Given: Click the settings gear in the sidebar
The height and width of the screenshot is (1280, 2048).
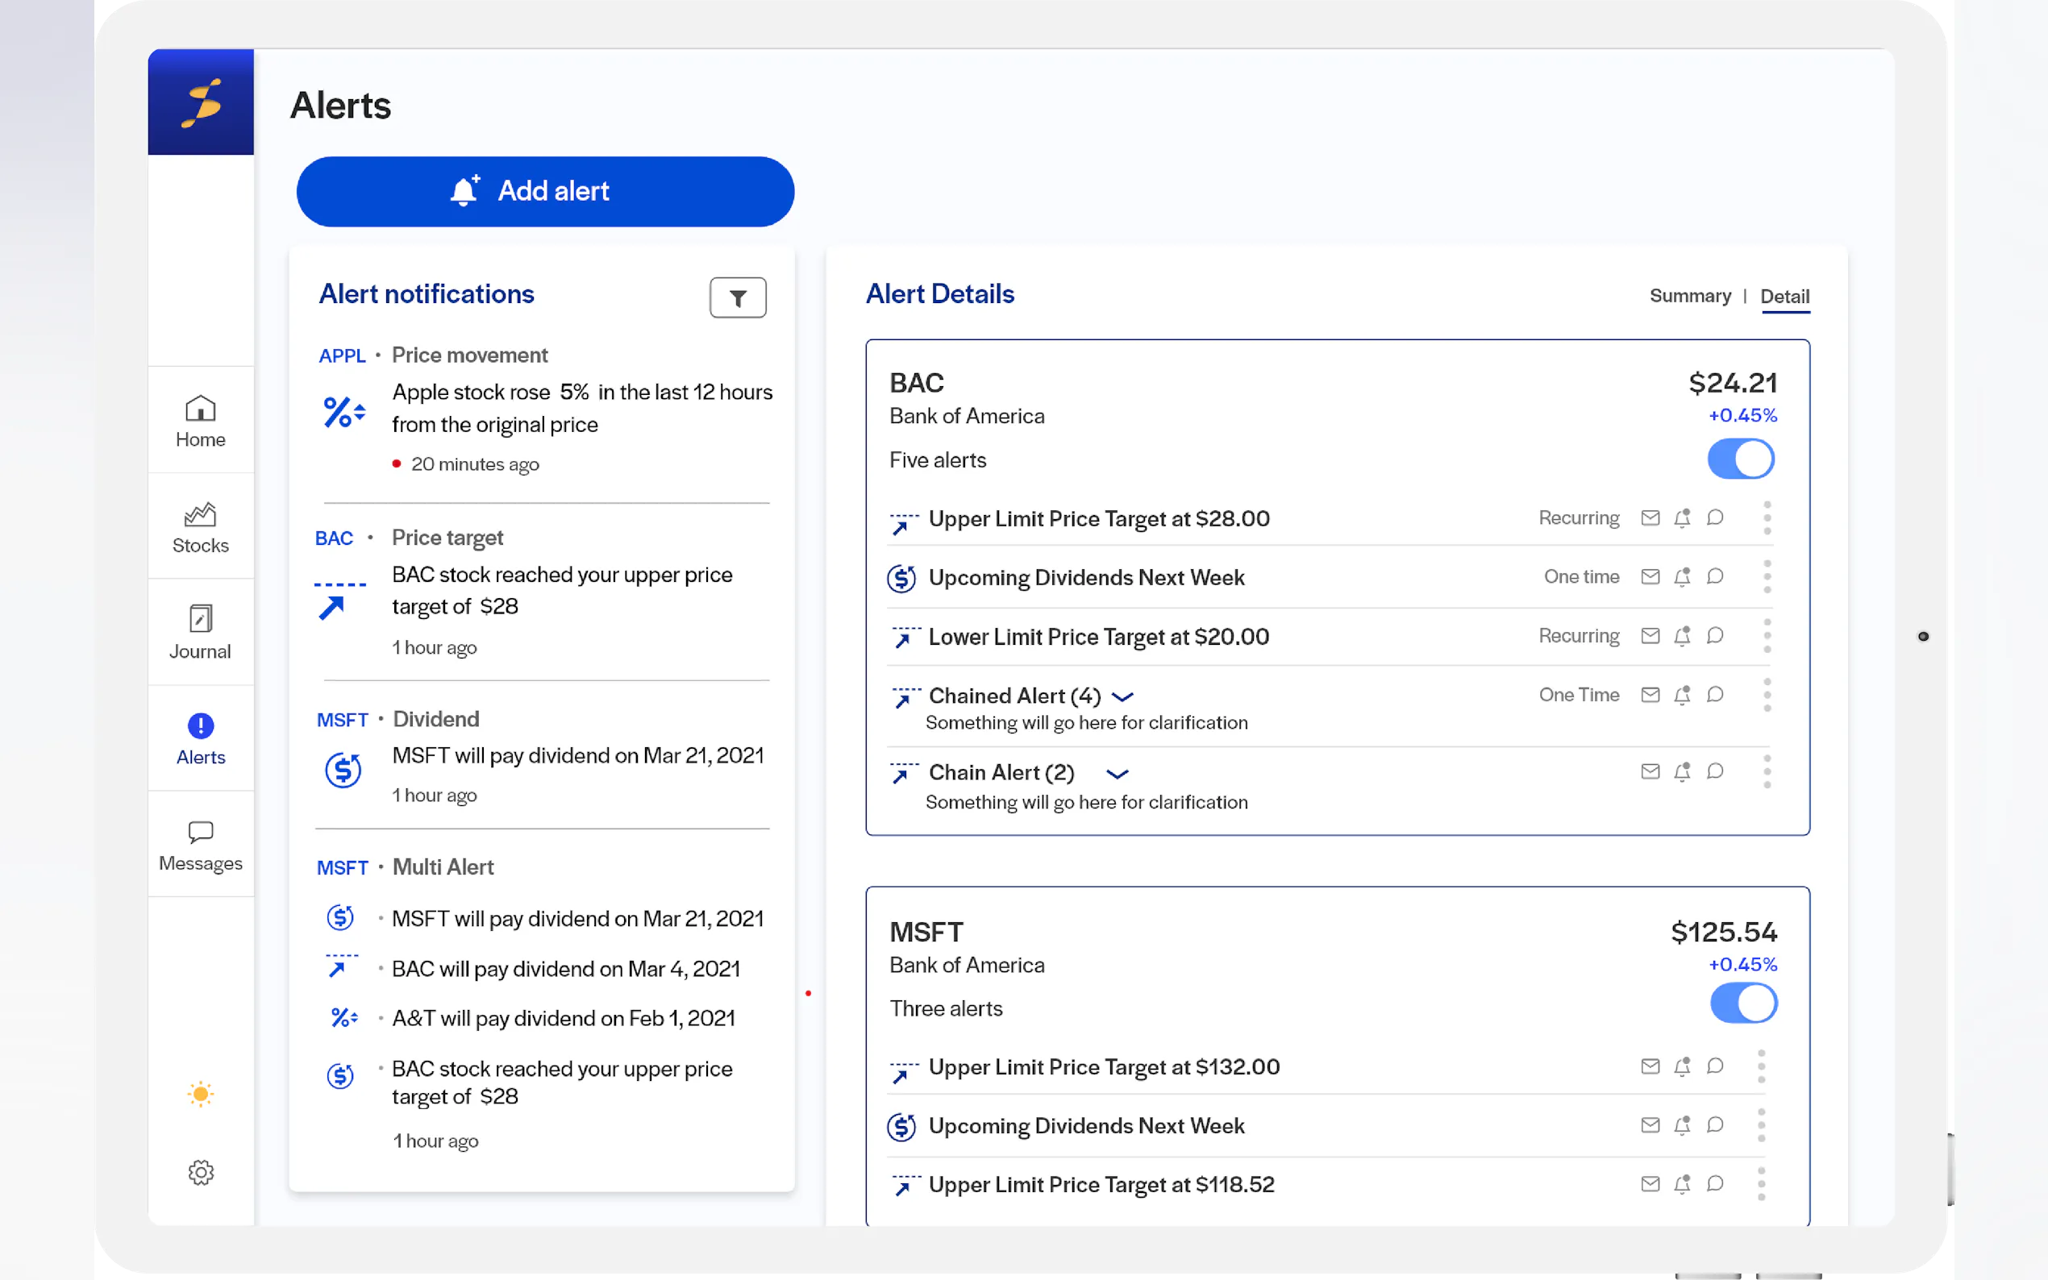Looking at the screenshot, I should coord(201,1173).
